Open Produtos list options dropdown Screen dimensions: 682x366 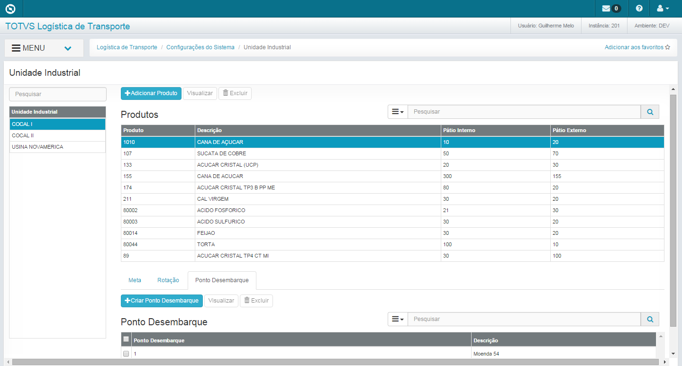[x=398, y=112]
